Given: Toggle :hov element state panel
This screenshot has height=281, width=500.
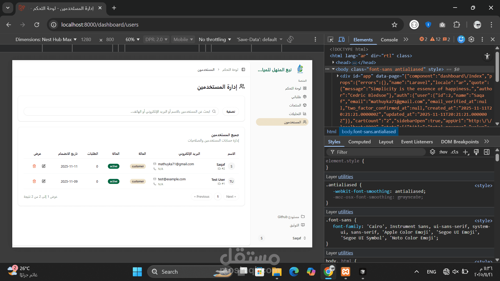Looking at the screenshot, I should (443, 152).
